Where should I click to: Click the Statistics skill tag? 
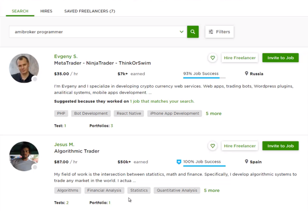[x=139, y=190]
